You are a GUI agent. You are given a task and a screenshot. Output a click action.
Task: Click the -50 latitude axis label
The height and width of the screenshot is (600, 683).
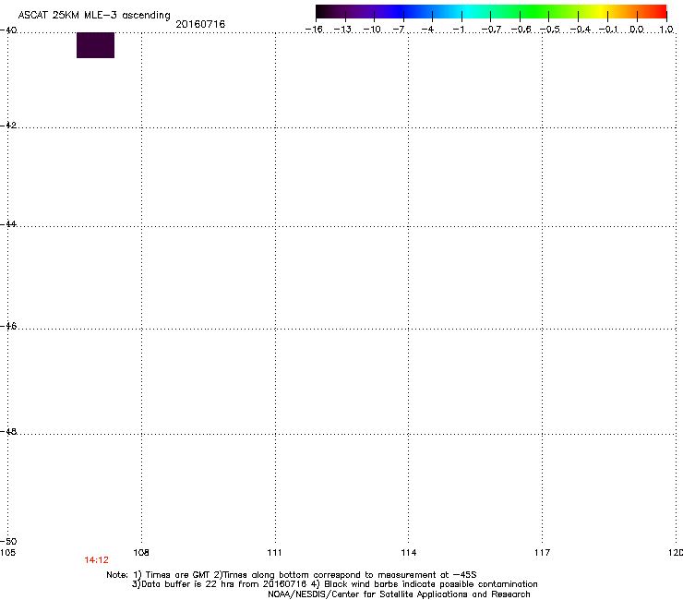8,542
